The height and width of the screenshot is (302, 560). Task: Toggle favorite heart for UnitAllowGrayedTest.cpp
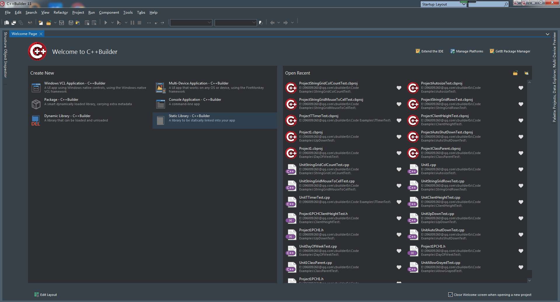pyautogui.click(x=521, y=267)
